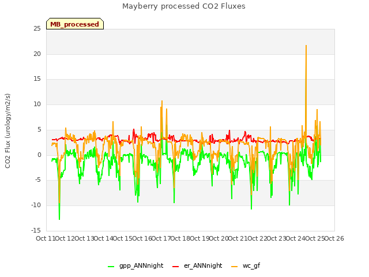Click the y-axis tick label -10
This screenshot has height=277, width=369.
pyautogui.click(x=36, y=205)
